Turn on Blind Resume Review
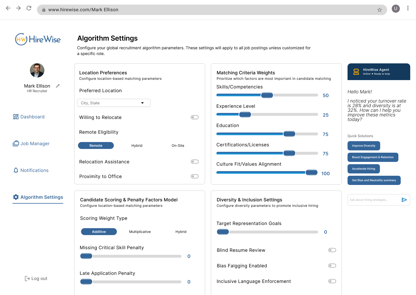This screenshot has width=416, height=295. 332,250
